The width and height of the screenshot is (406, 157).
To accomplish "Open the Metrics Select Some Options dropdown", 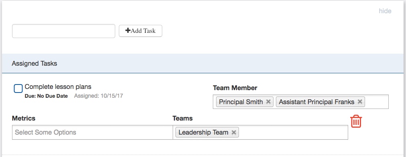I will (x=92, y=133).
